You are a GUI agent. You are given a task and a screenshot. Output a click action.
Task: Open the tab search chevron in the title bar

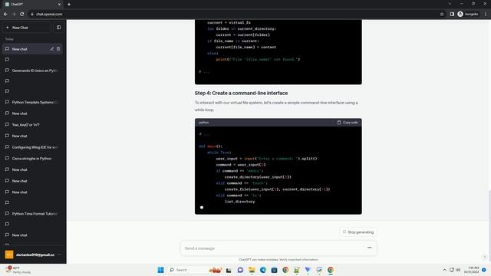450,4
